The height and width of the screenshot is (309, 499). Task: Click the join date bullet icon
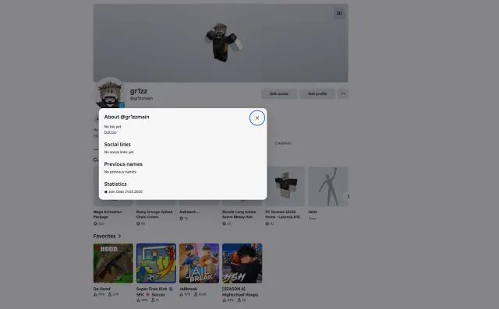106,191
